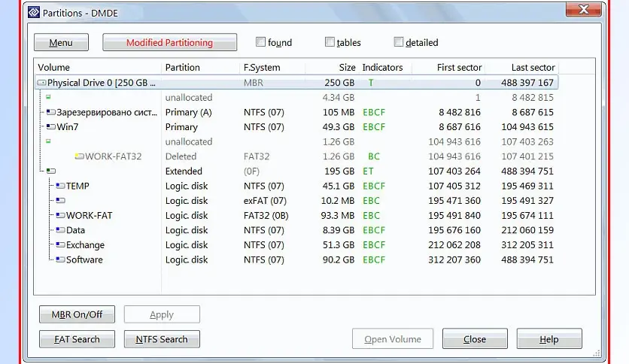Click the DMDE app icon in title bar
629x364 pixels.
pyautogui.click(x=33, y=12)
